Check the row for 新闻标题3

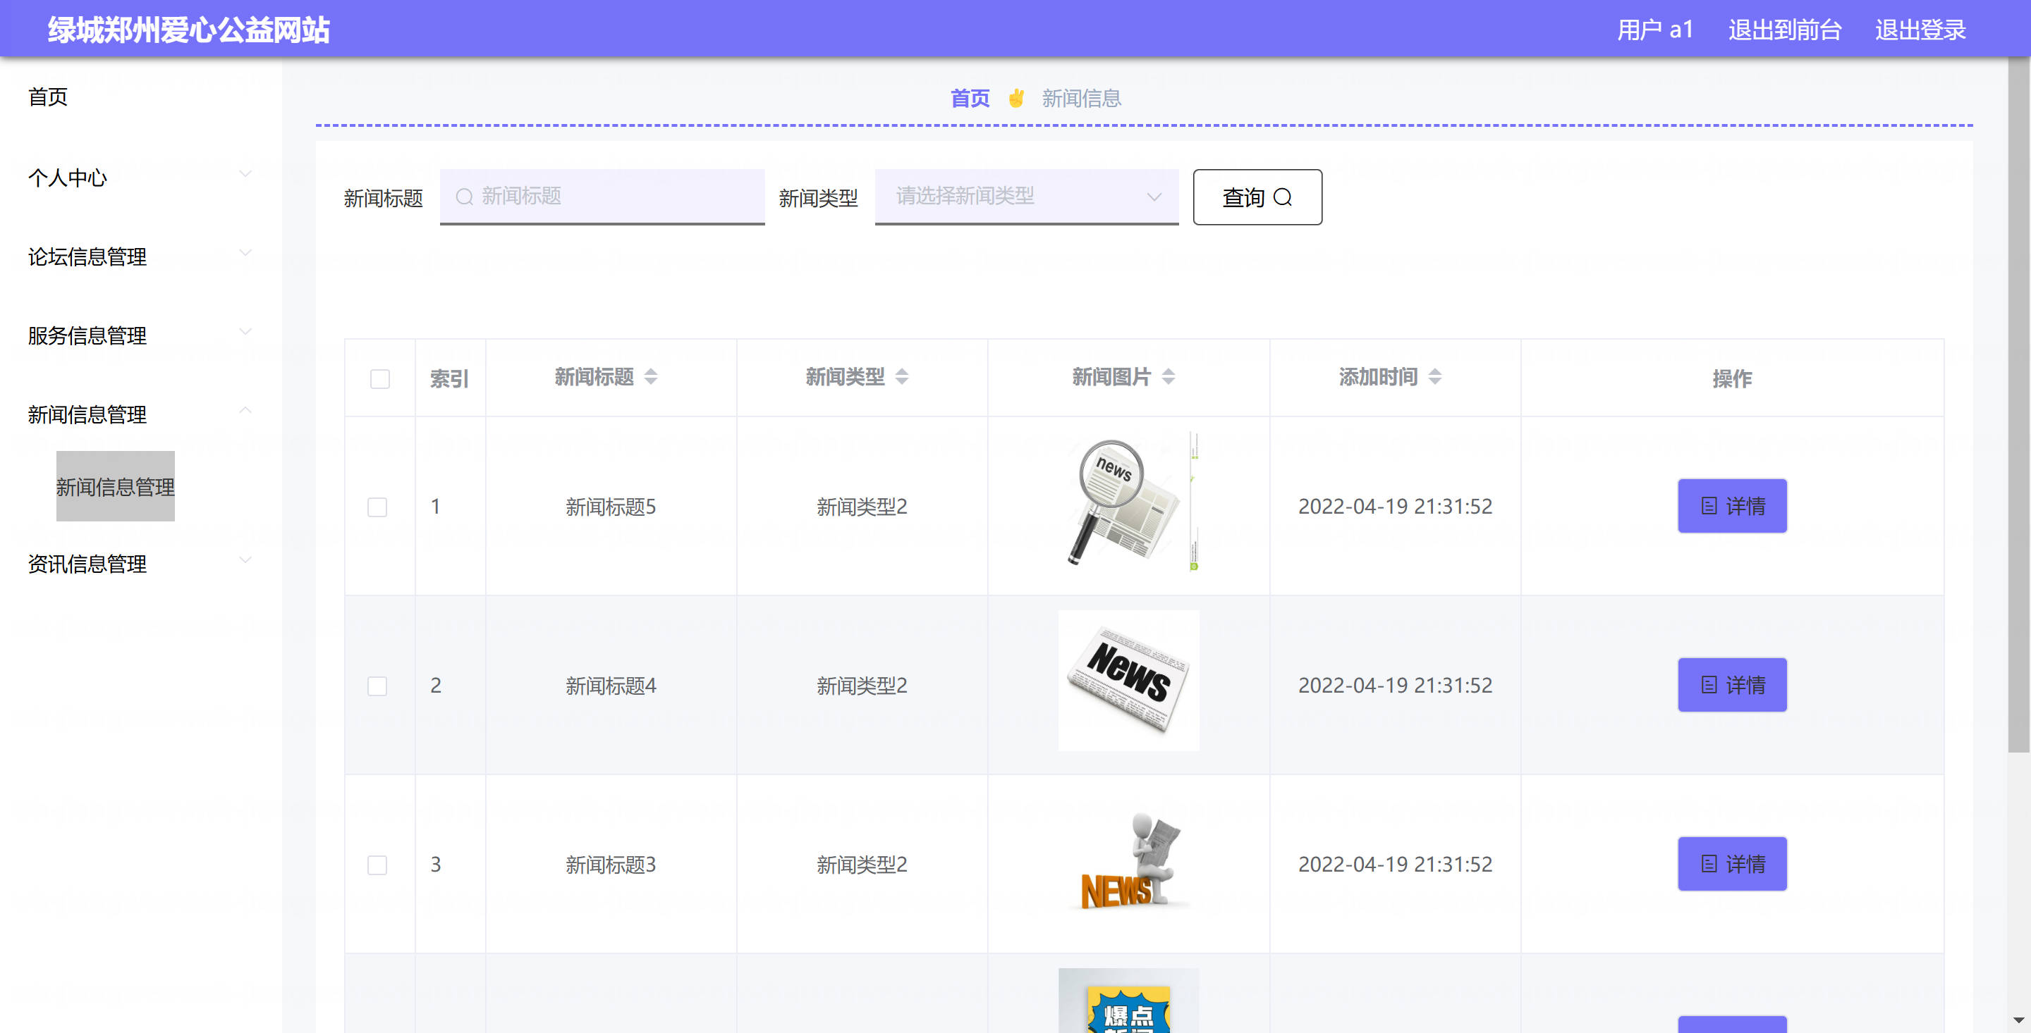[378, 865]
